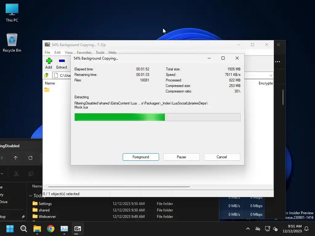Screen dimensions: 315x236
Task: Click the horizontal scrollbar in 7-Zip
Action: coord(119,187)
